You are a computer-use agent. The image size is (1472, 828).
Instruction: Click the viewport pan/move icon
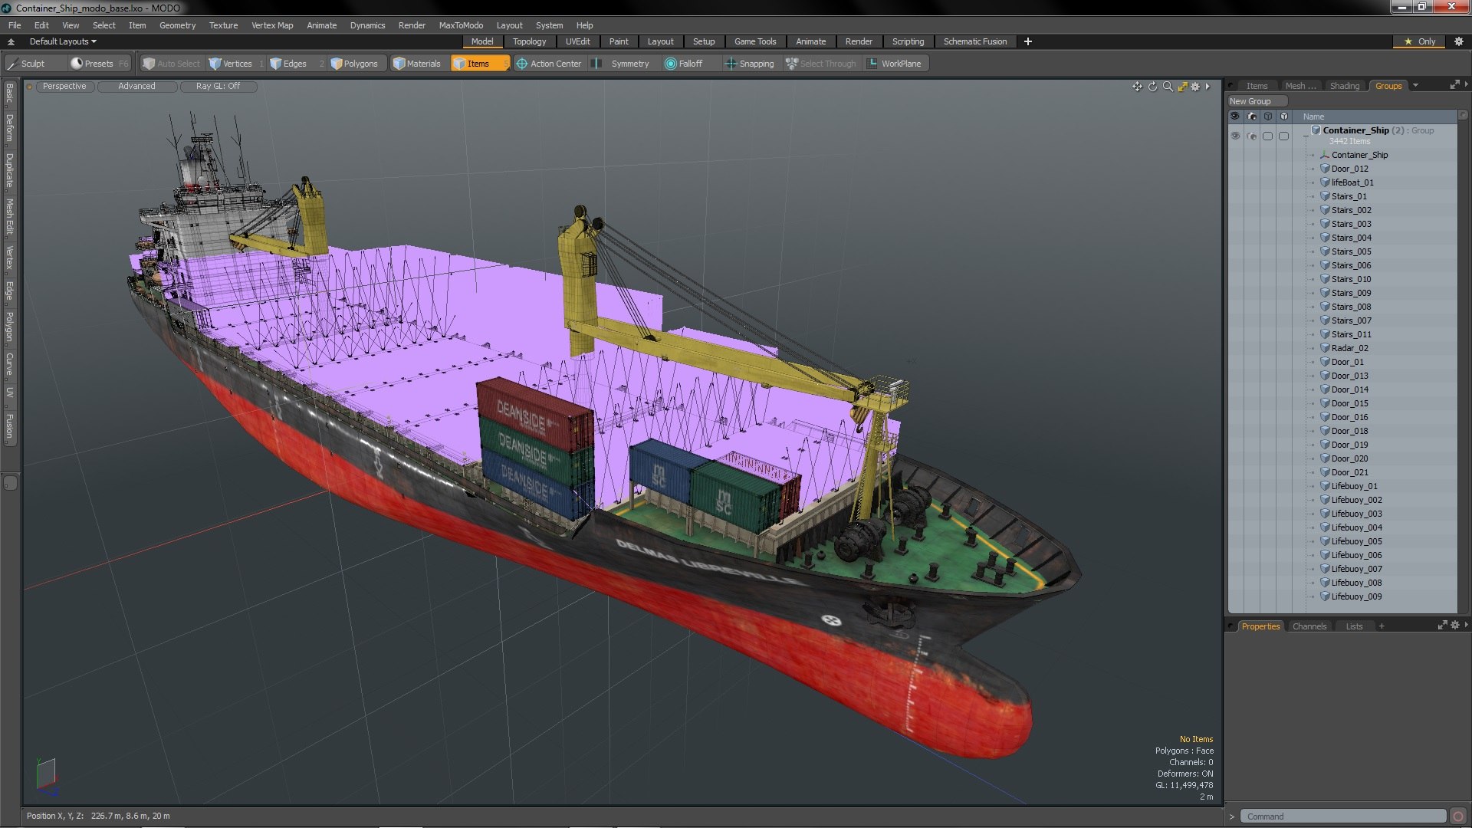[x=1137, y=87]
